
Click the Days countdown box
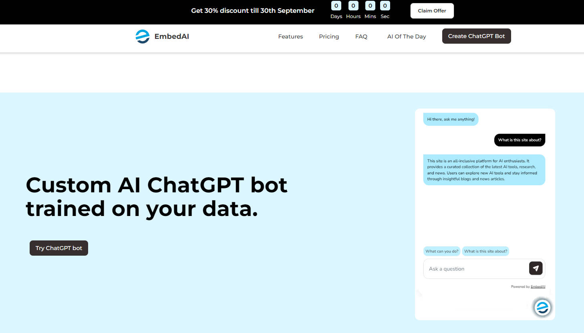click(336, 6)
